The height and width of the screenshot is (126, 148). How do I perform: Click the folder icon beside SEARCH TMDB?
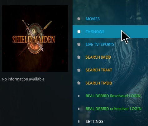pos(79,83)
